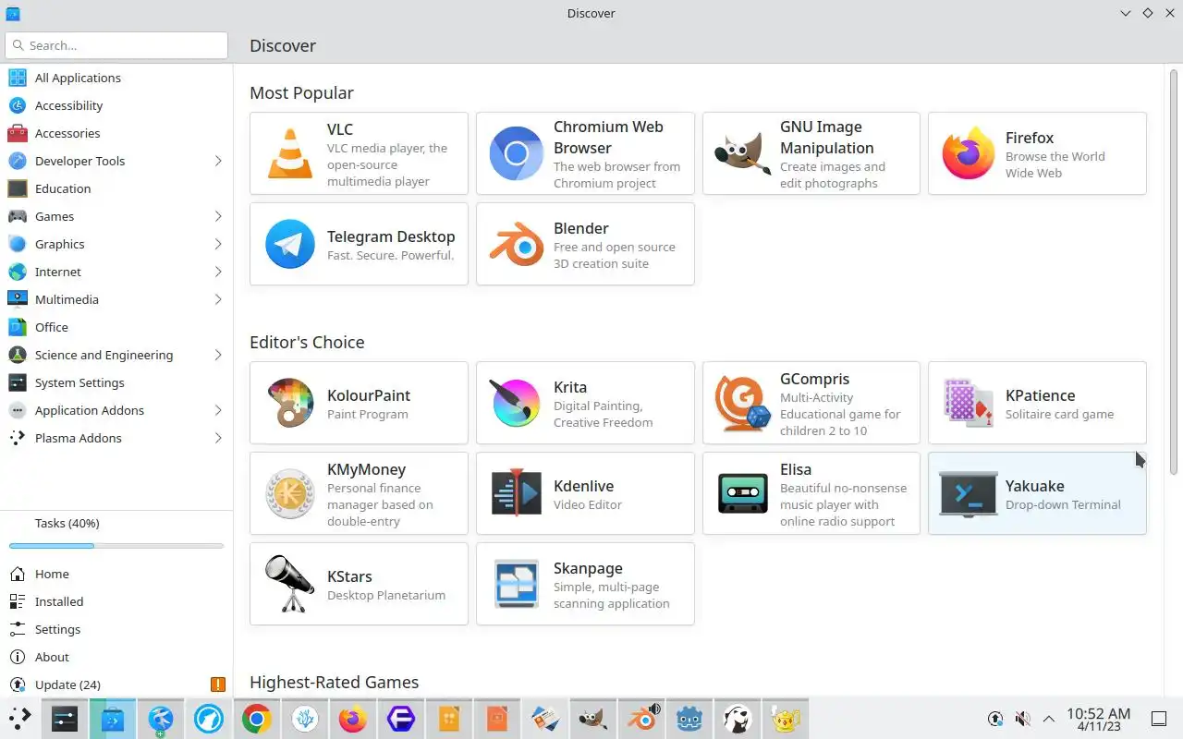Open the System Settings category
This screenshot has width=1183, height=739.
click(x=116, y=382)
